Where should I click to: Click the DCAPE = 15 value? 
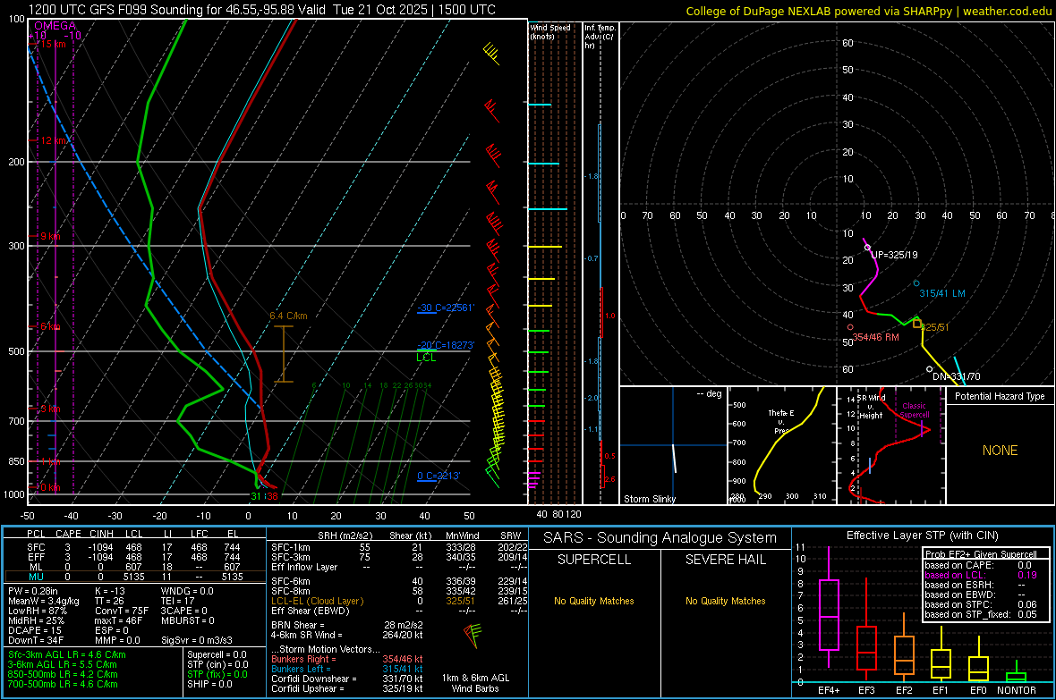(35, 630)
